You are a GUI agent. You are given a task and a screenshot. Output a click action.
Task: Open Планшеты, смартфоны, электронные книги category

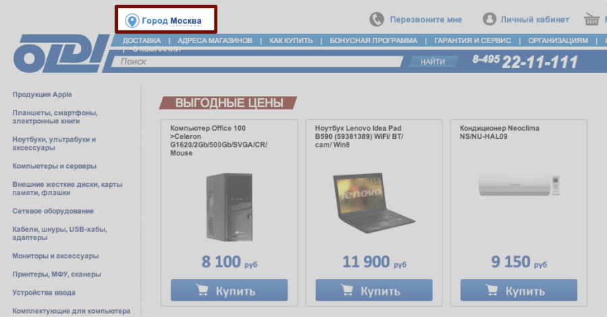point(55,117)
